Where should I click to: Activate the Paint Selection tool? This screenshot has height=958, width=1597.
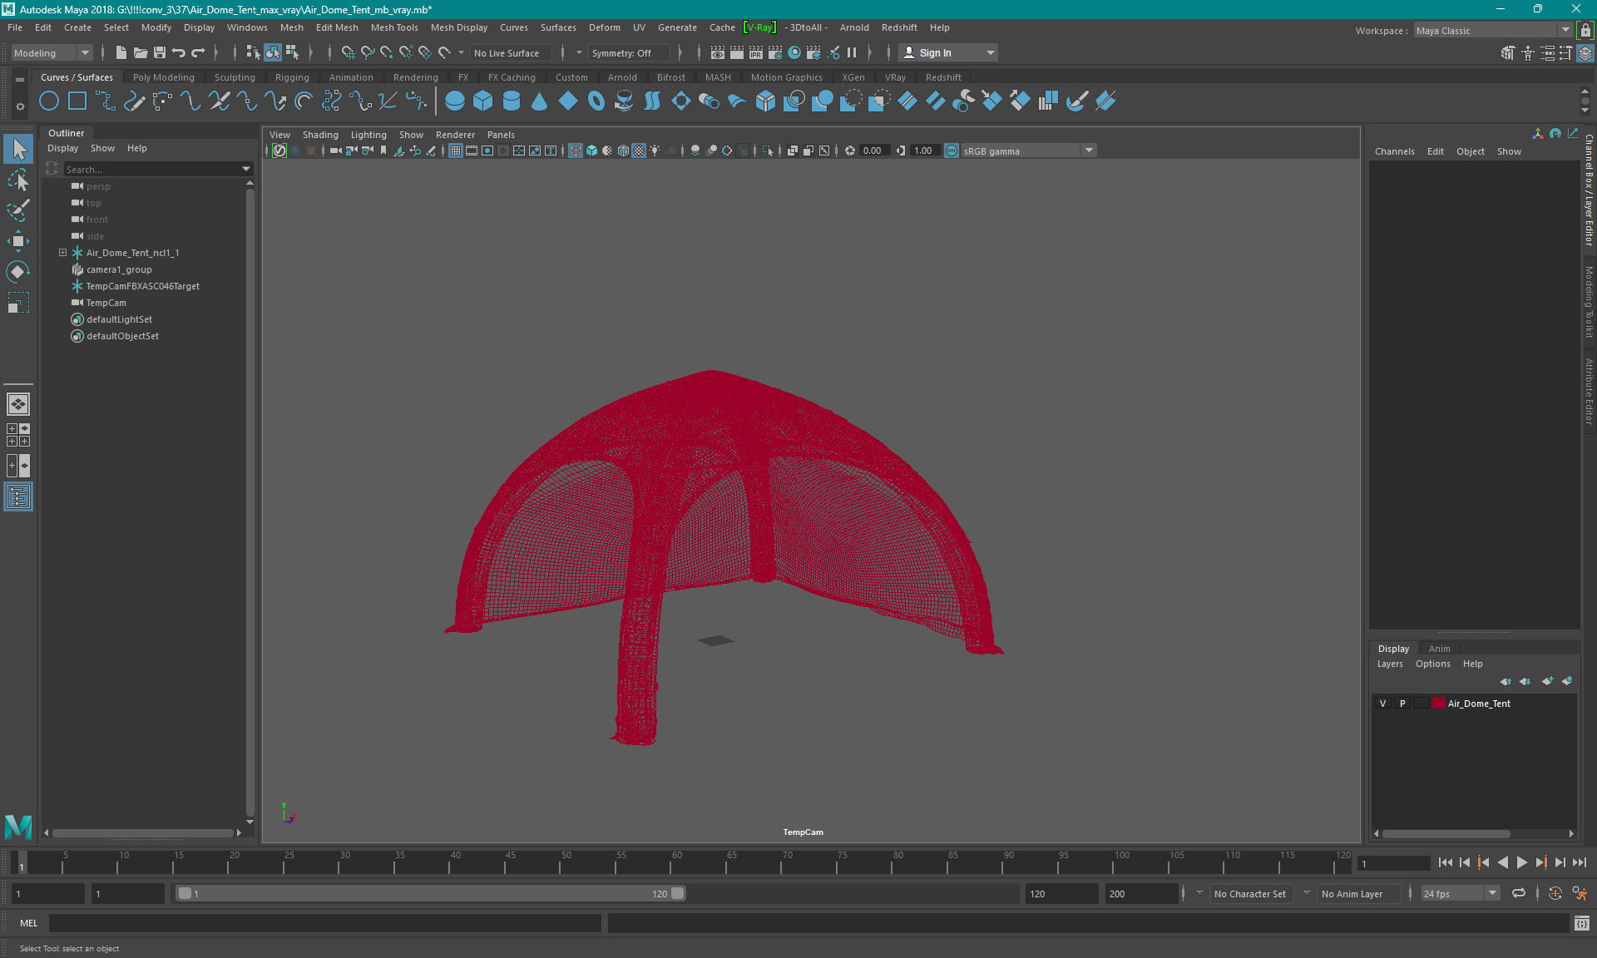tap(18, 210)
